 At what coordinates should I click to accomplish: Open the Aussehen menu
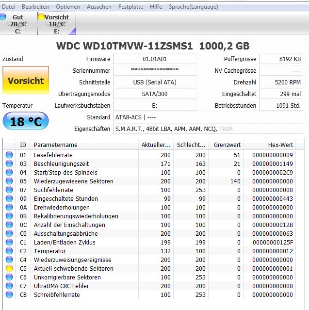coord(99,7)
